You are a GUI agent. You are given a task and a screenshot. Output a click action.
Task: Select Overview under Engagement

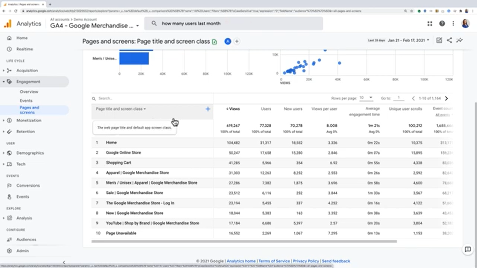pyautogui.click(x=29, y=92)
